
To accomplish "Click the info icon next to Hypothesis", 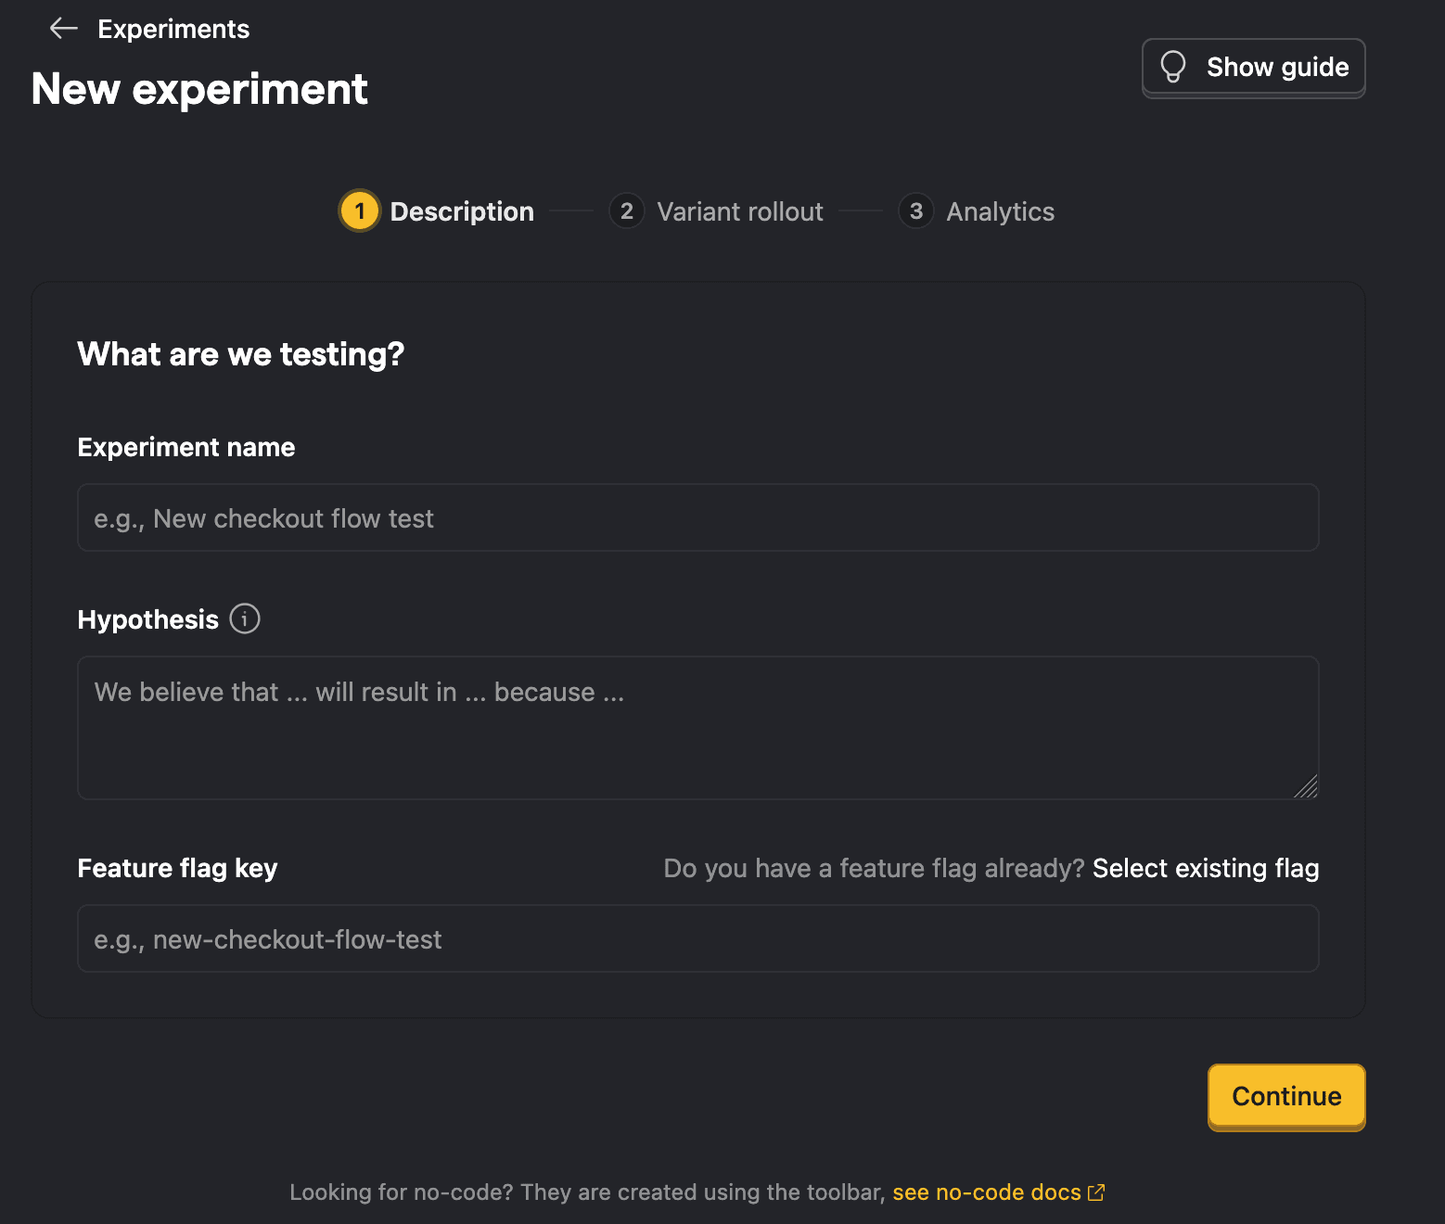I will pos(244,618).
